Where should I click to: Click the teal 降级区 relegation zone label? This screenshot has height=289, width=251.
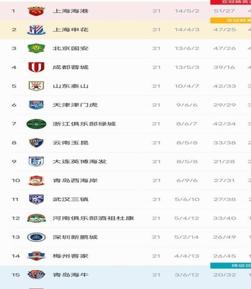tap(231, 266)
